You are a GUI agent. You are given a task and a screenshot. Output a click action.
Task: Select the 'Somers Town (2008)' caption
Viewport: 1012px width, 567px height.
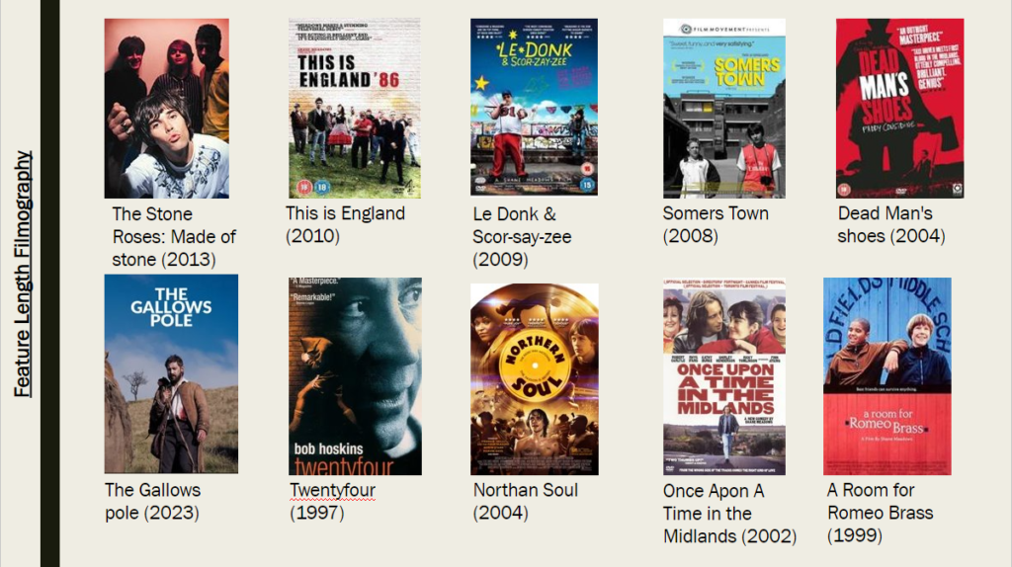(x=716, y=224)
